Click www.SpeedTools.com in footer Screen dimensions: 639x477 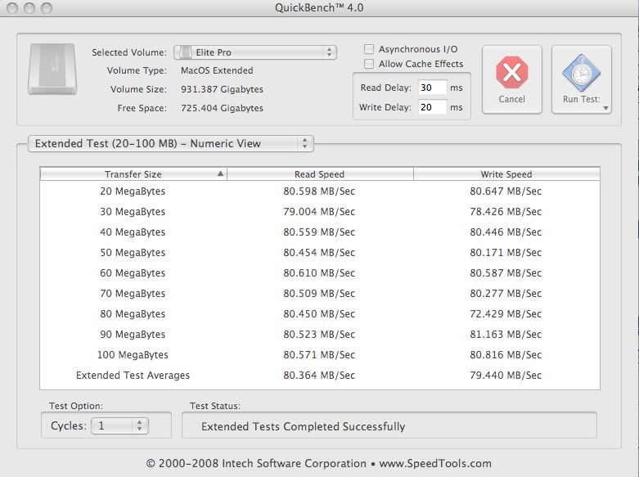[x=435, y=464]
